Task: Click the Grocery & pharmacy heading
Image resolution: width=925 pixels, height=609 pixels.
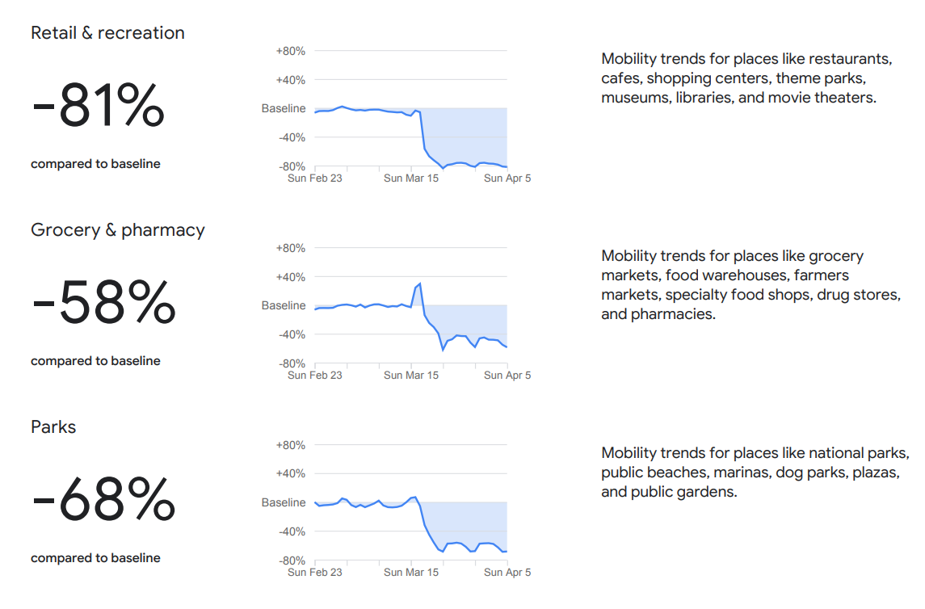Action: pyautogui.click(x=118, y=230)
